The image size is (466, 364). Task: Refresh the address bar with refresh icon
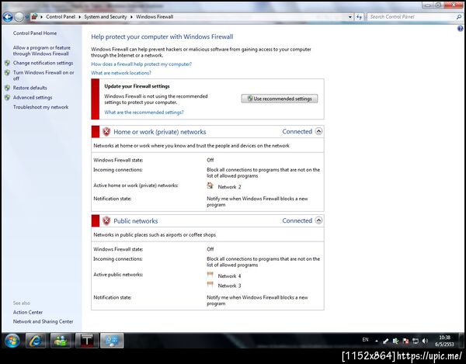[x=360, y=17]
